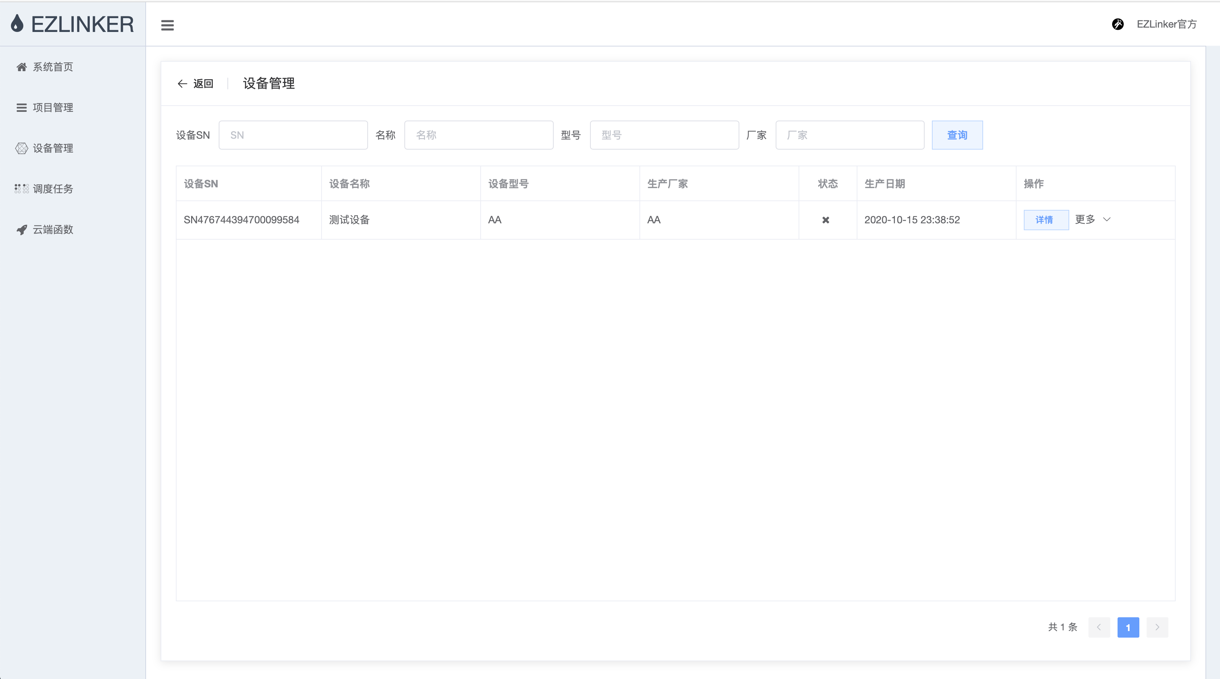Viewport: 1220px width, 679px height.
Task: Click the rocket icon beside 云端函数
Action: (x=21, y=230)
